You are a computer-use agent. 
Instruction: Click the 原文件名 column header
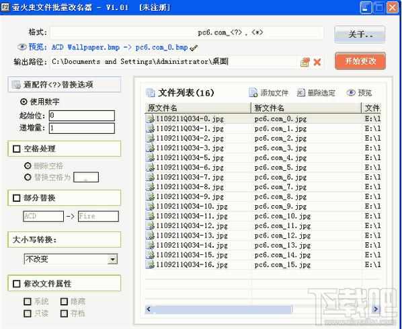point(198,108)
